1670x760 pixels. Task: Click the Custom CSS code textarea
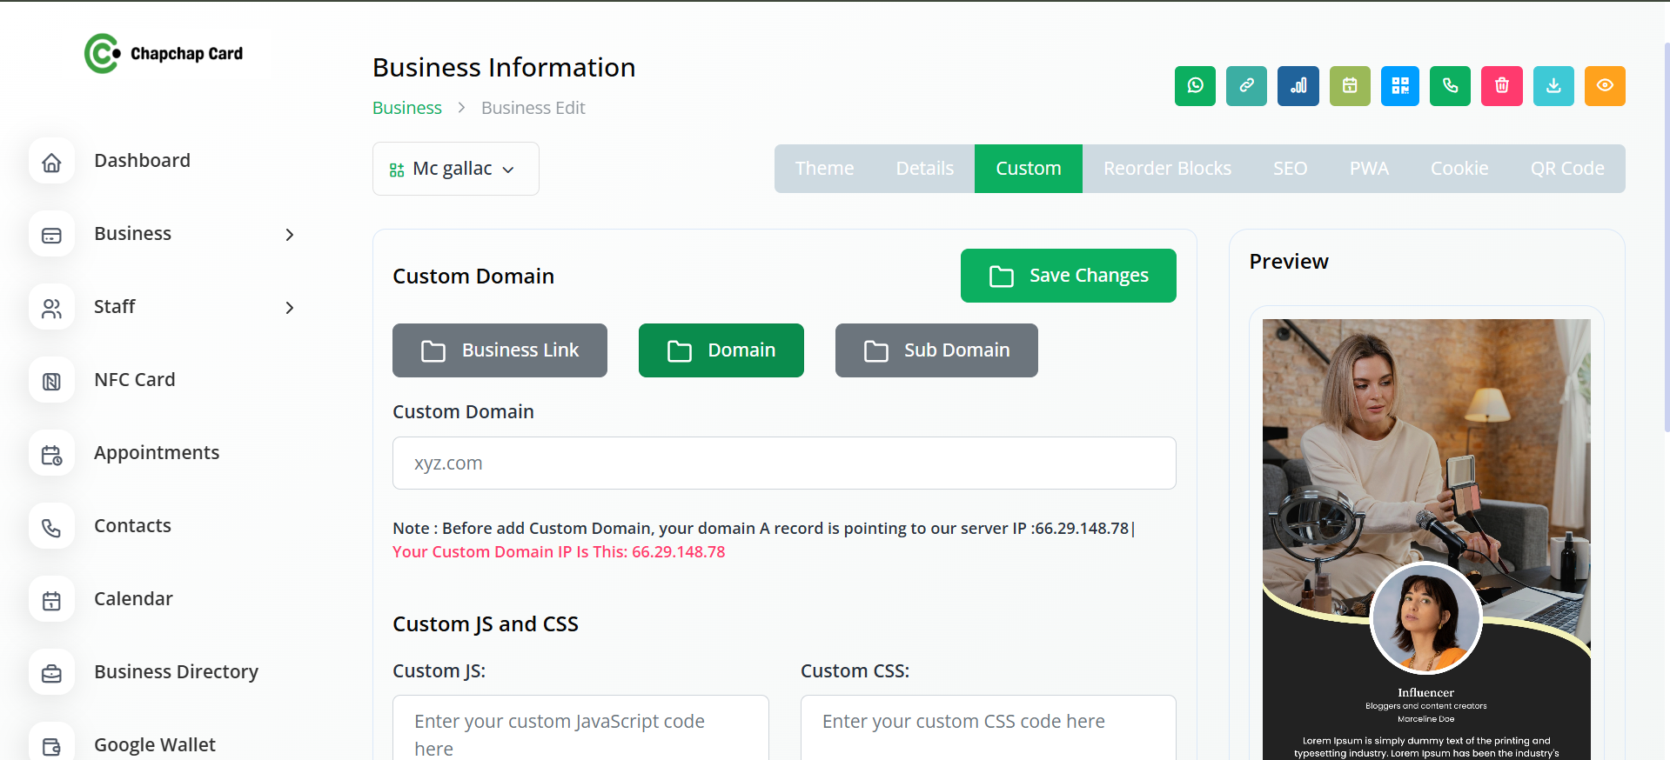pos(988,728)
